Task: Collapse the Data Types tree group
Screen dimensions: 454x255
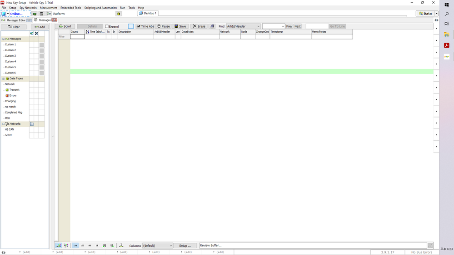Action: tap(4, 78)
